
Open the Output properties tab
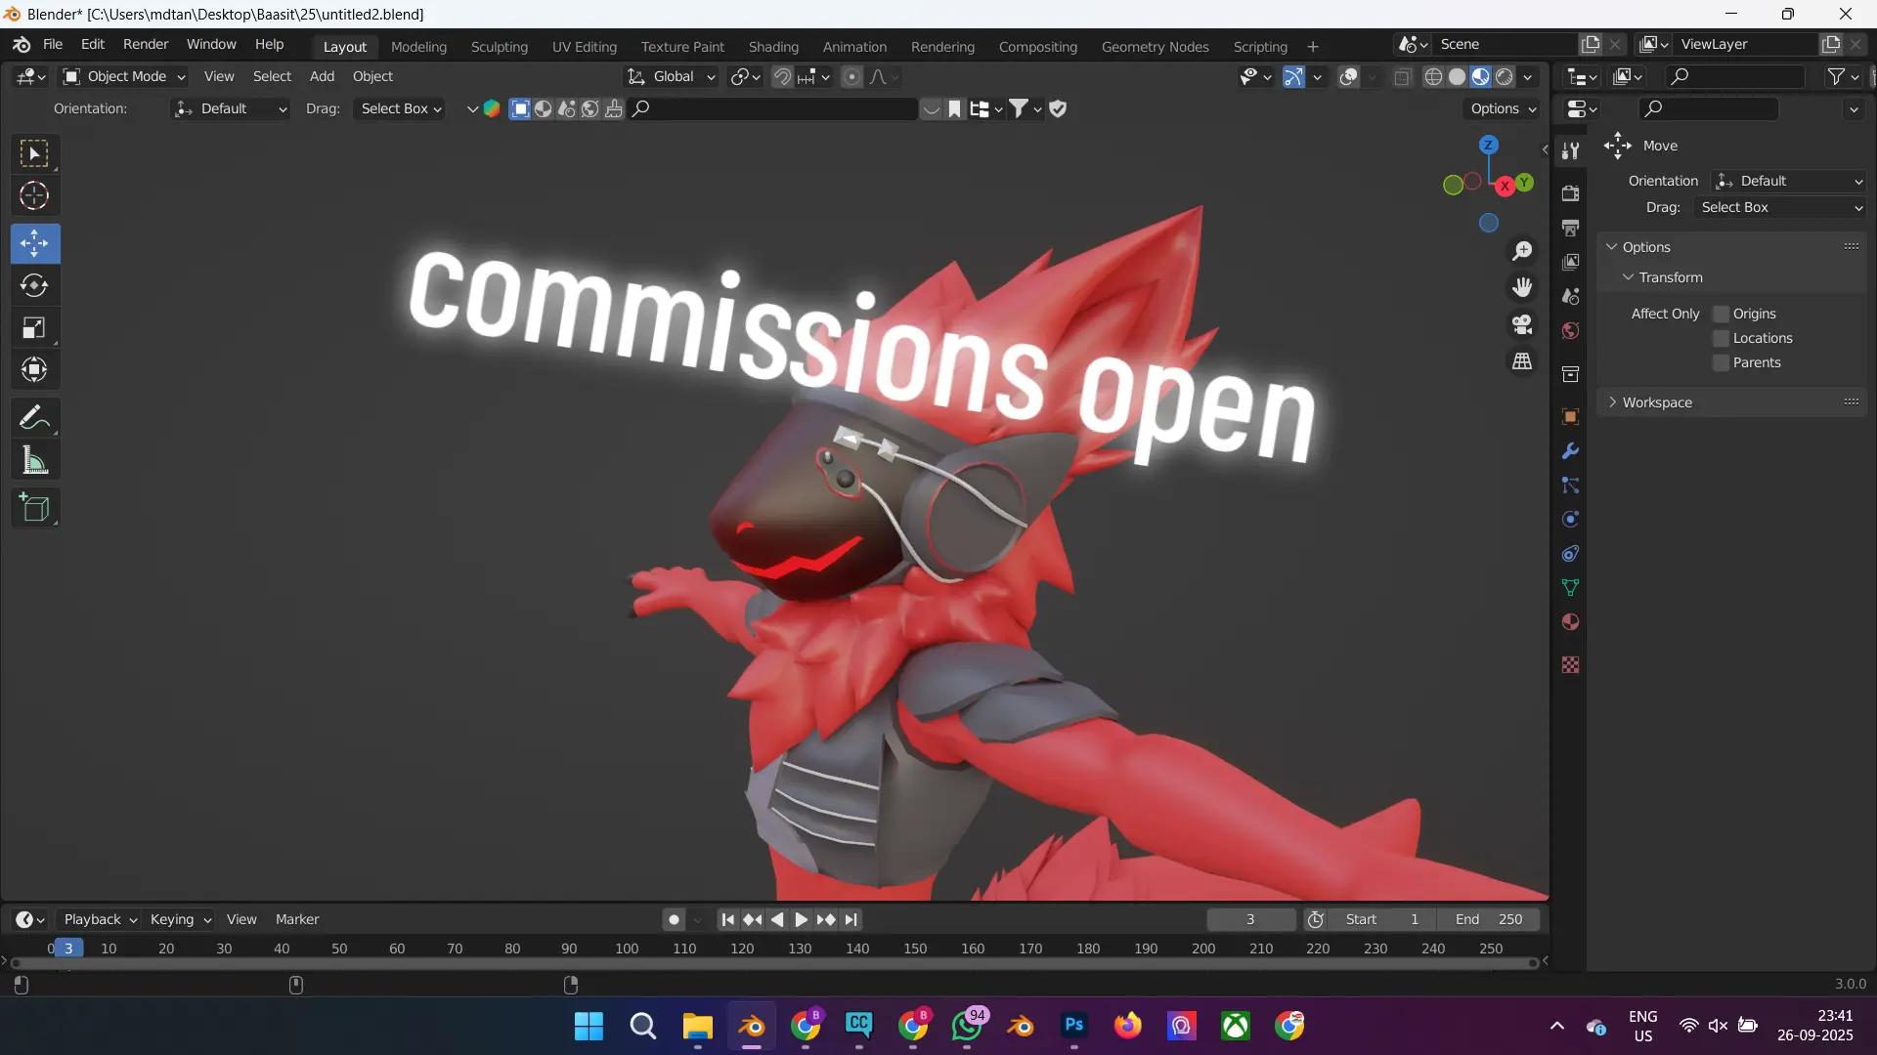coord(1570,228)
